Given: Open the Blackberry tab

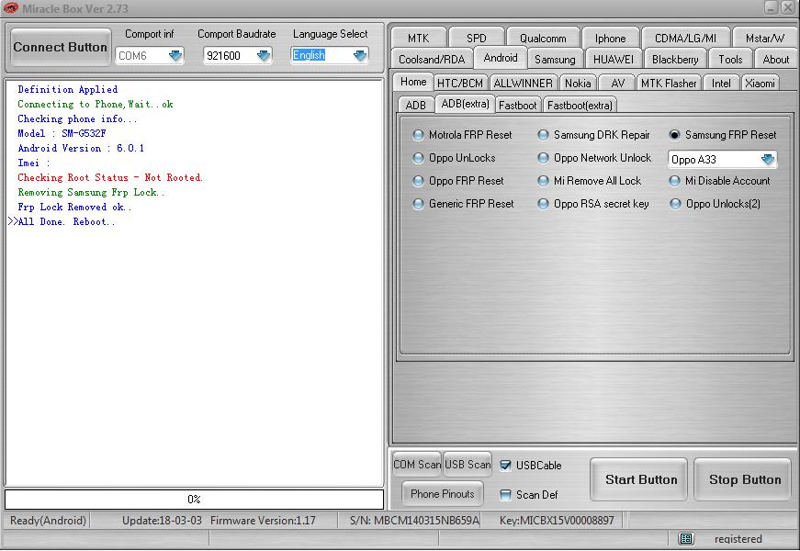Looking at the screenshot, I should (x=675, y=59).
